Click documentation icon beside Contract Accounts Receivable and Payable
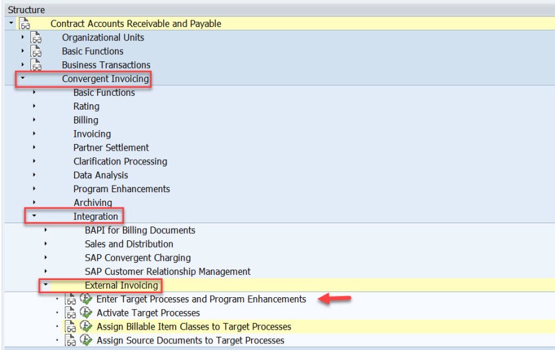Screen dimensions: 555x350 coord(24,24)
